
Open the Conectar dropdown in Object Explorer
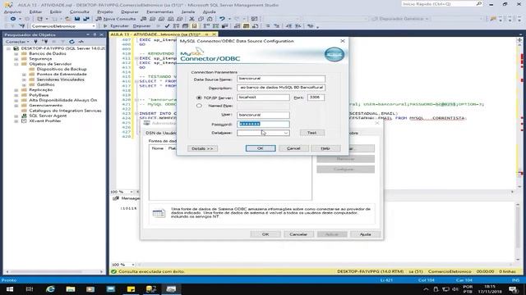[16, 42]
